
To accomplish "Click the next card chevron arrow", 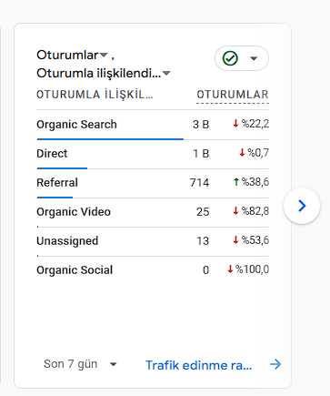I will 302,206.
